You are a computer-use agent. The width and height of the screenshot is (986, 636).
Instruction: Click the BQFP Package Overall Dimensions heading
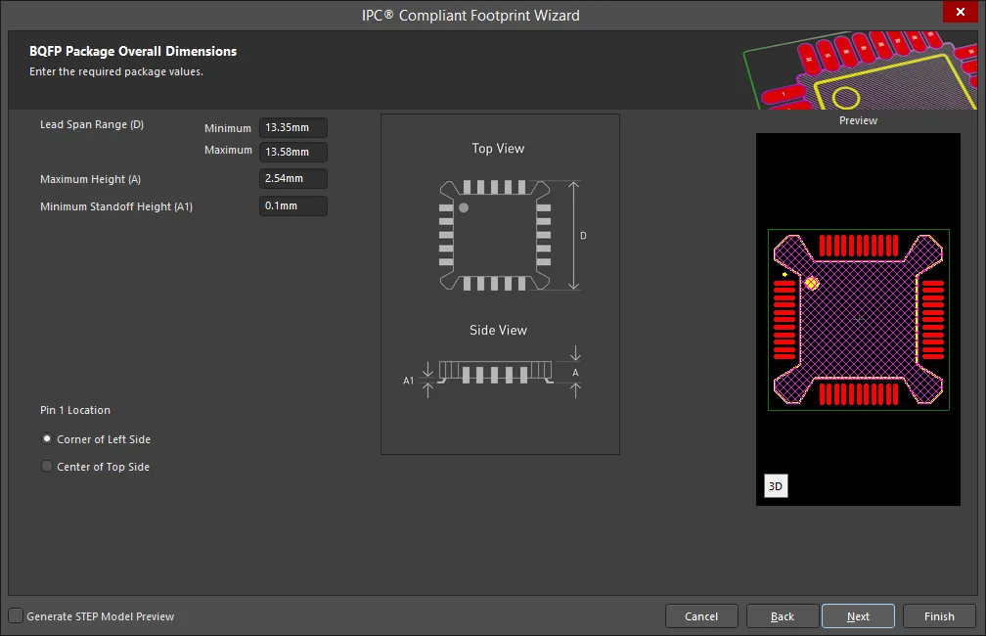(133, 51)
